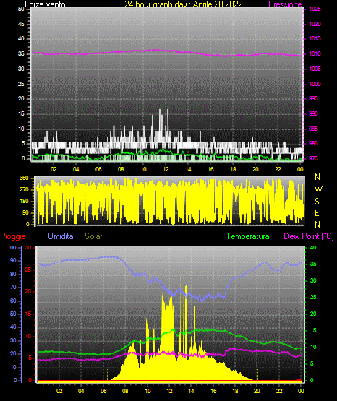Click the 12 hour tick on wind graph
Screen dimensions: 337x401
pyautogui.click(x=166, y=169)
